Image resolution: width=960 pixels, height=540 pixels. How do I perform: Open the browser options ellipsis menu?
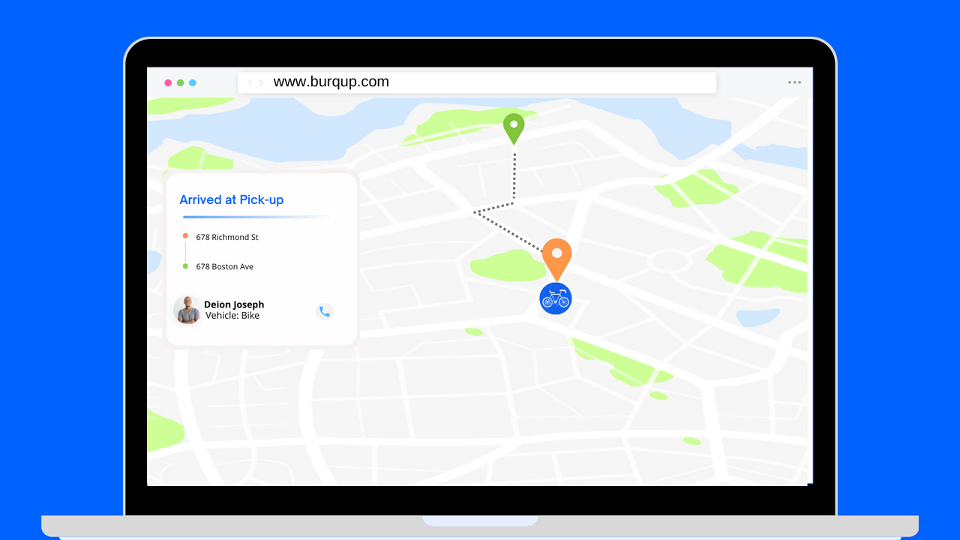[x=794, y=82]
